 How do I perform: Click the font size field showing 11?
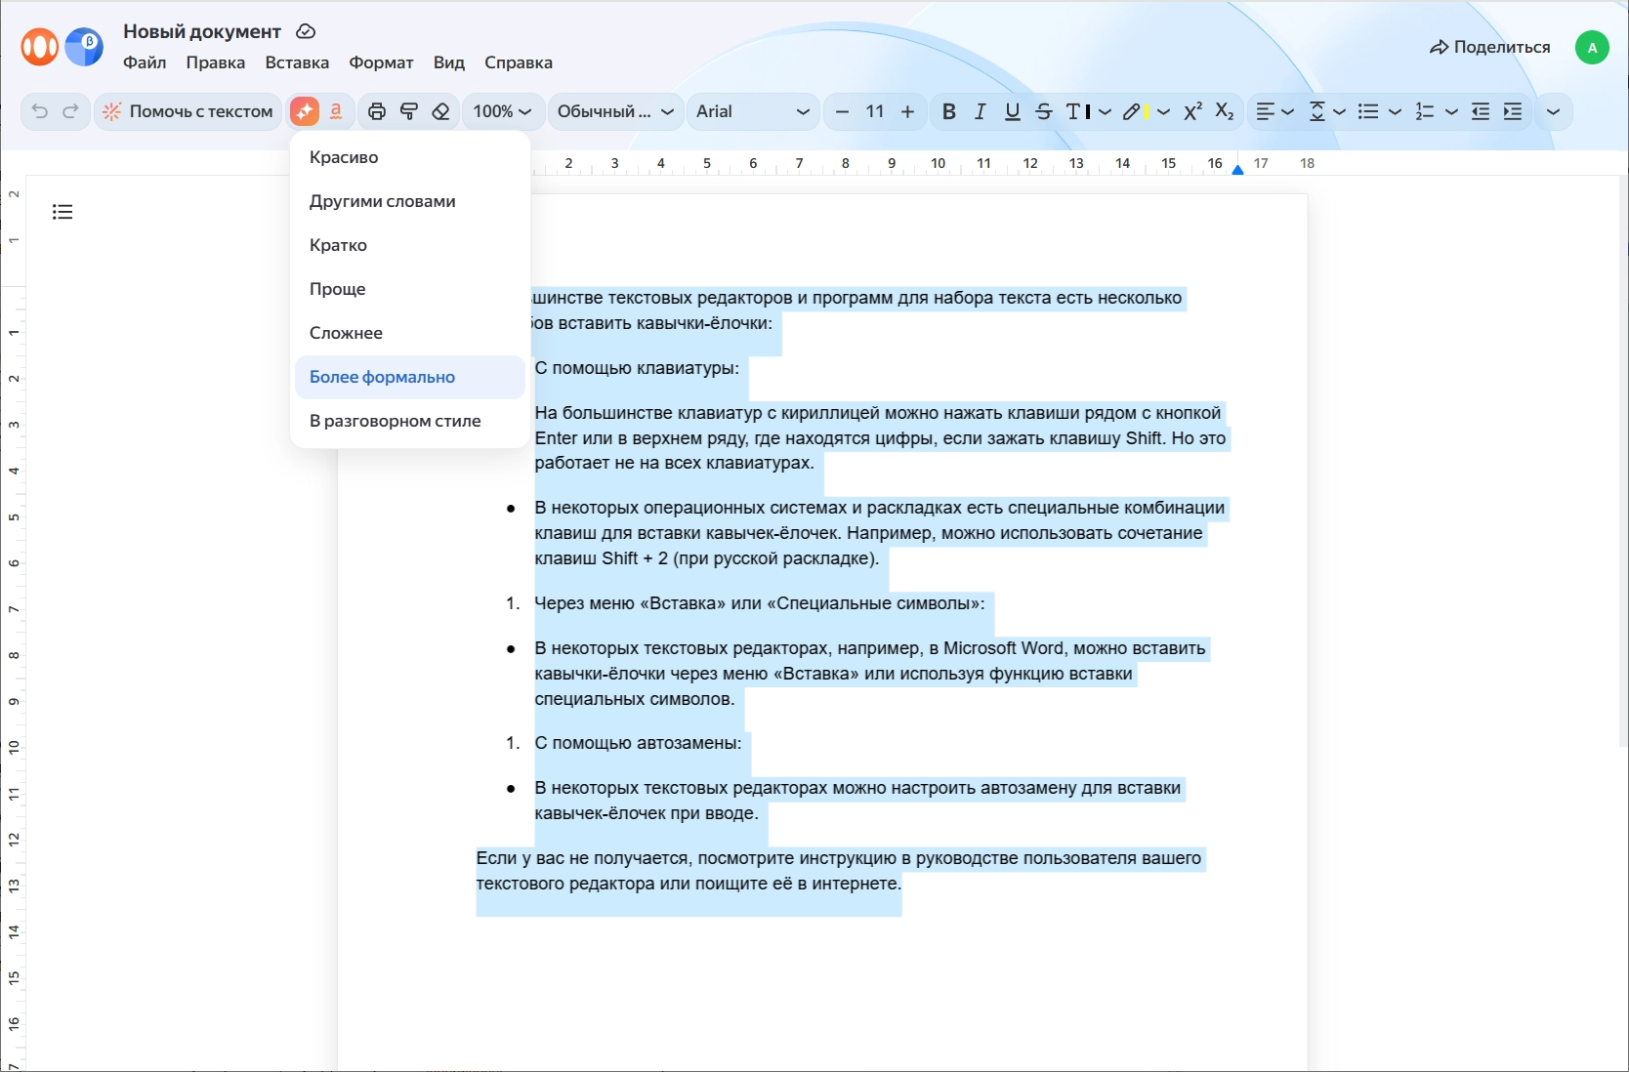(x=875, y=111)
